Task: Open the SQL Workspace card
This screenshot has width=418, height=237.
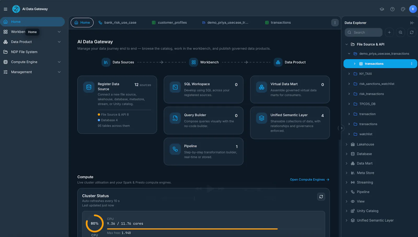Action: [x=204, y=90]
